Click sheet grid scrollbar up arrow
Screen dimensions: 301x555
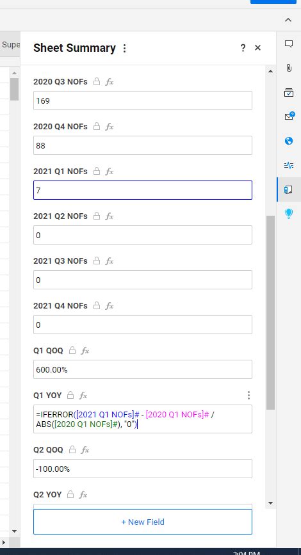14,73
